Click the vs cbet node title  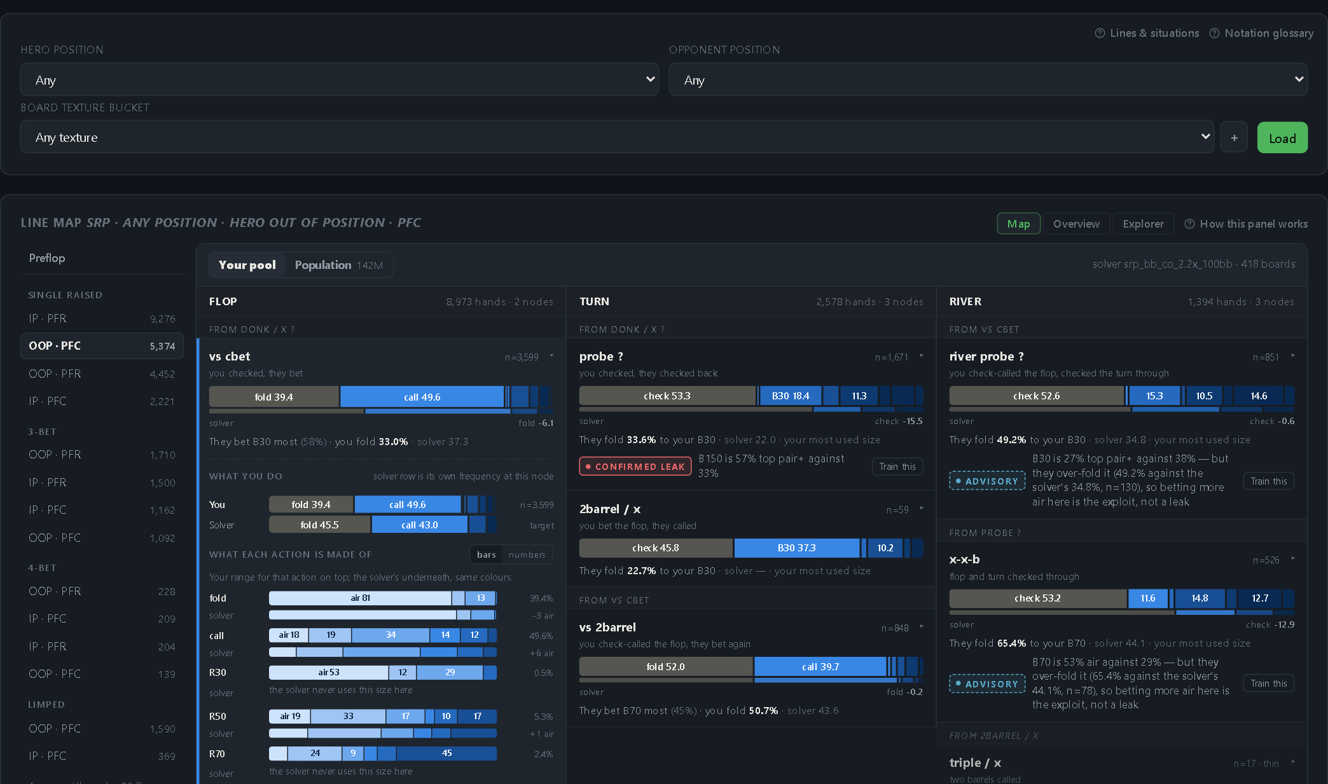pos(230,356)
